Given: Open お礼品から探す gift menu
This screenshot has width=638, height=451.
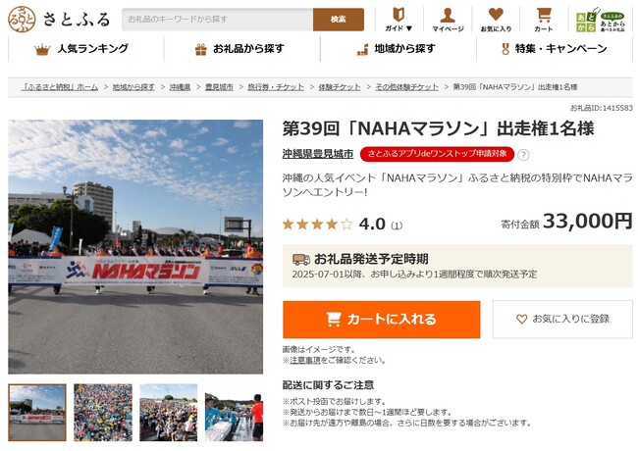Looking at the screenshot, I should coord(239,49).
